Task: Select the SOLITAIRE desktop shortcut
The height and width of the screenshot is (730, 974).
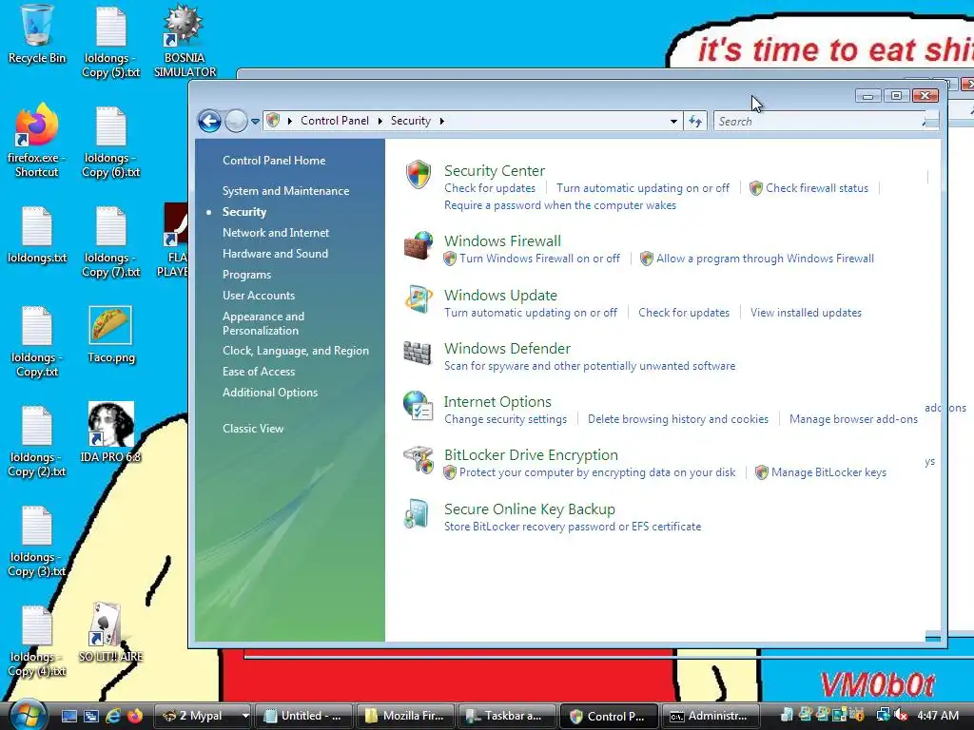Action: 110,632
